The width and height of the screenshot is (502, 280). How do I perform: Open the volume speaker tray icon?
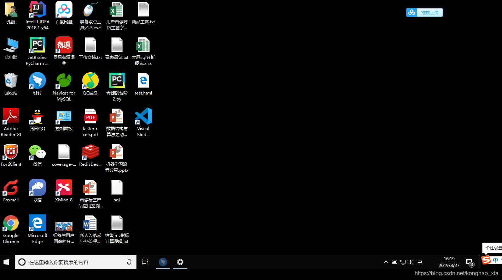tap(411, 262)
